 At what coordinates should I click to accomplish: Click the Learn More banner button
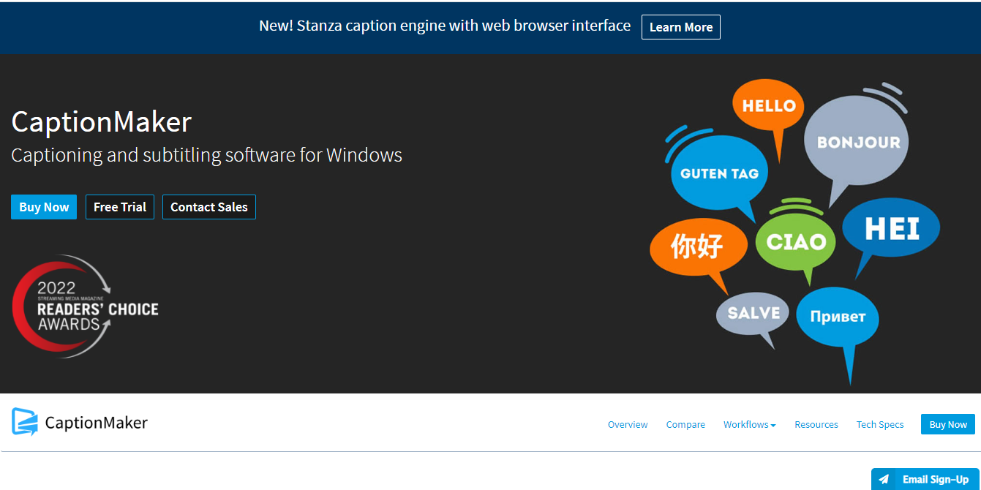pos(680,27)
